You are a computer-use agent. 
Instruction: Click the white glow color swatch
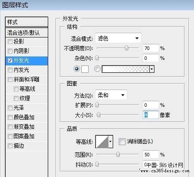pos(85,69)
